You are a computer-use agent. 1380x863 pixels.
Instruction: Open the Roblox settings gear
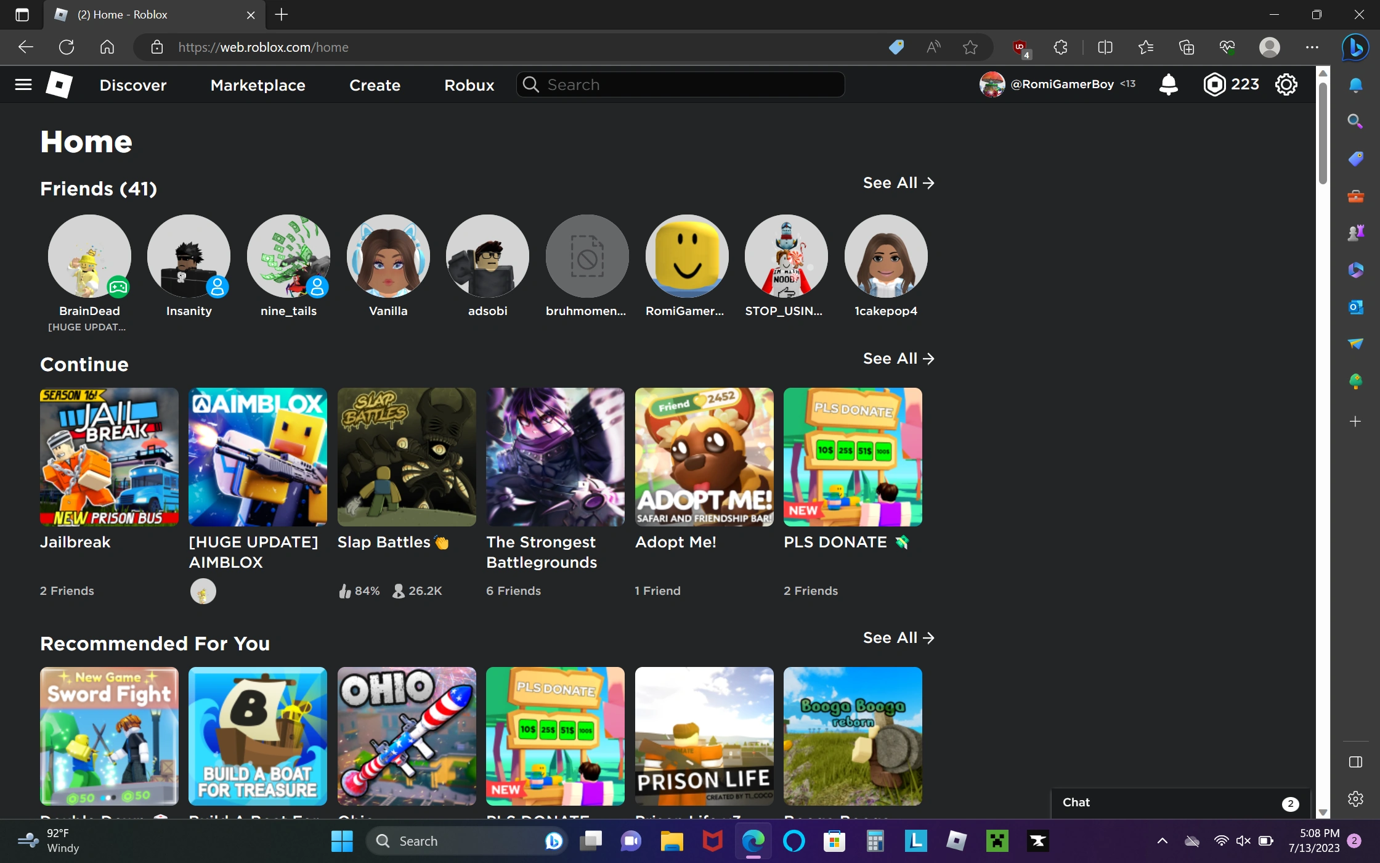pyautogui.click(x=1286, y=84)
